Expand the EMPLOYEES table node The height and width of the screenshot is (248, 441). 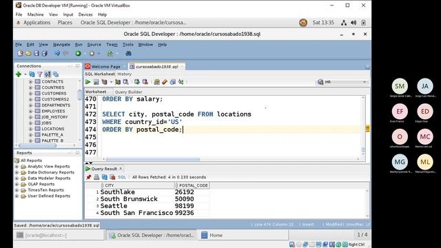point(30,111)
